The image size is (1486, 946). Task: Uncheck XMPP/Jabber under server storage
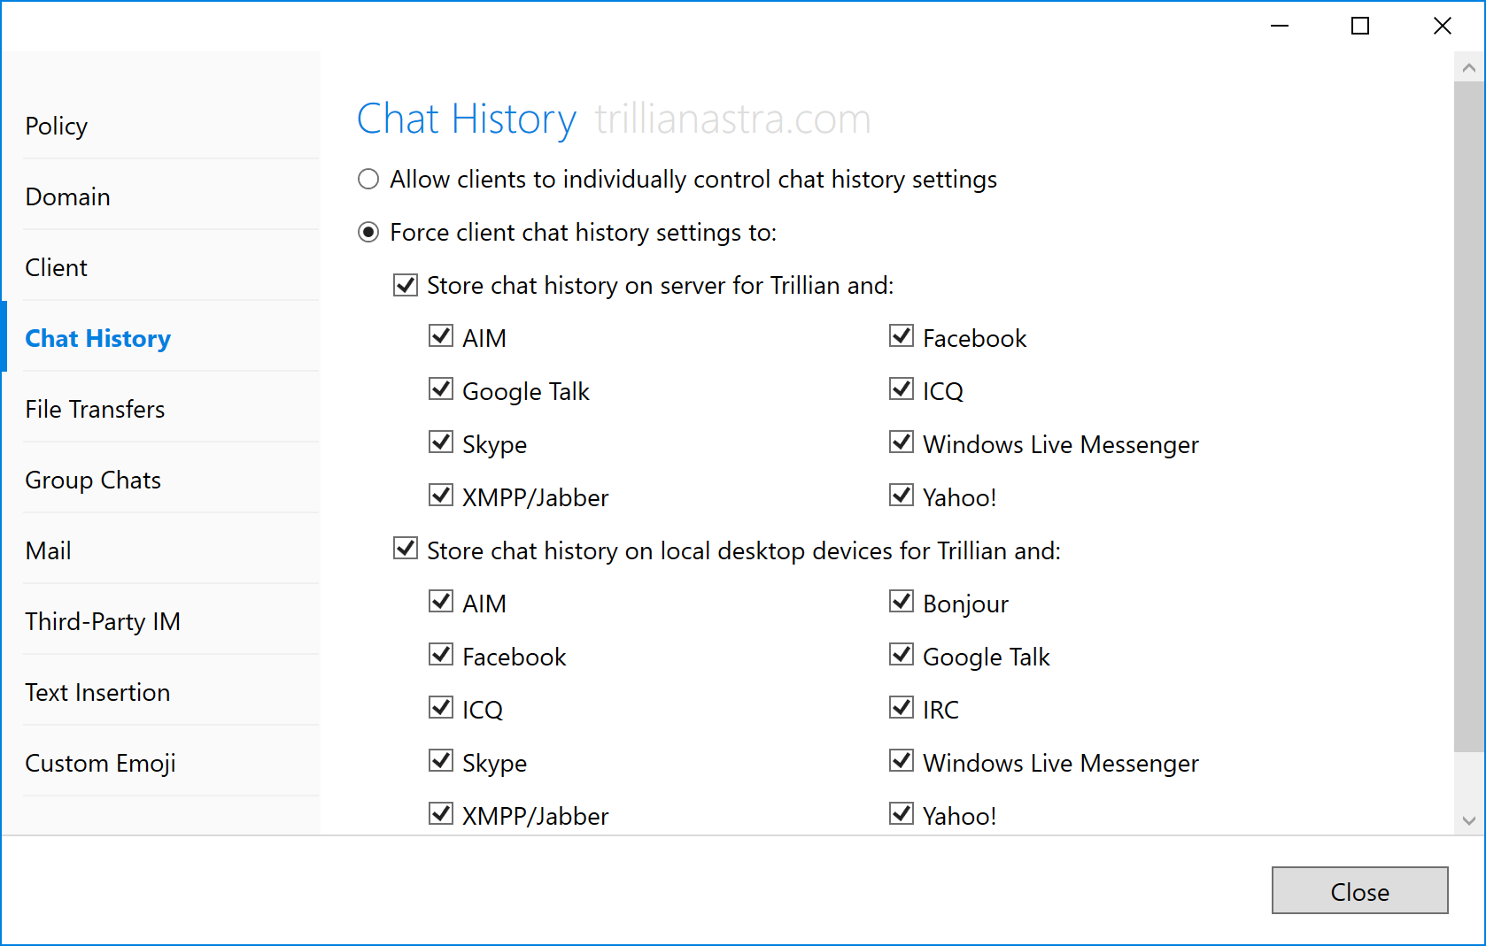441,496
